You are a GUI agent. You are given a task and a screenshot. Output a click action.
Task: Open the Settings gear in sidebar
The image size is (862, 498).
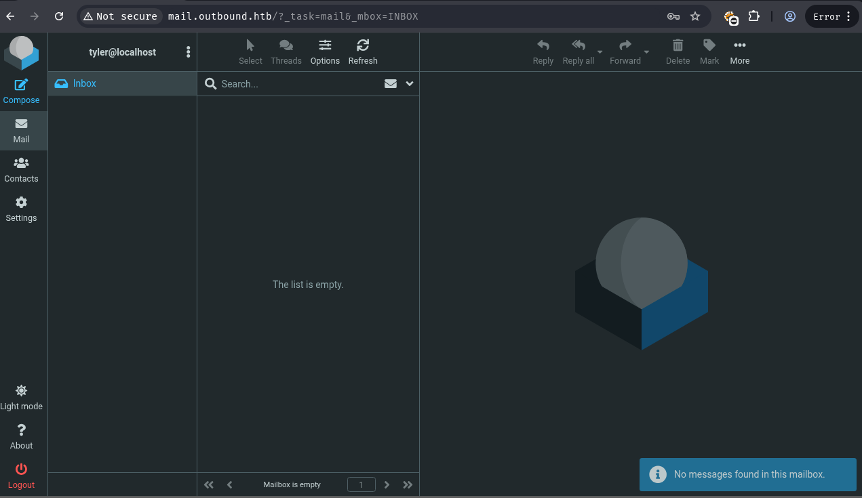click(21, 203)
